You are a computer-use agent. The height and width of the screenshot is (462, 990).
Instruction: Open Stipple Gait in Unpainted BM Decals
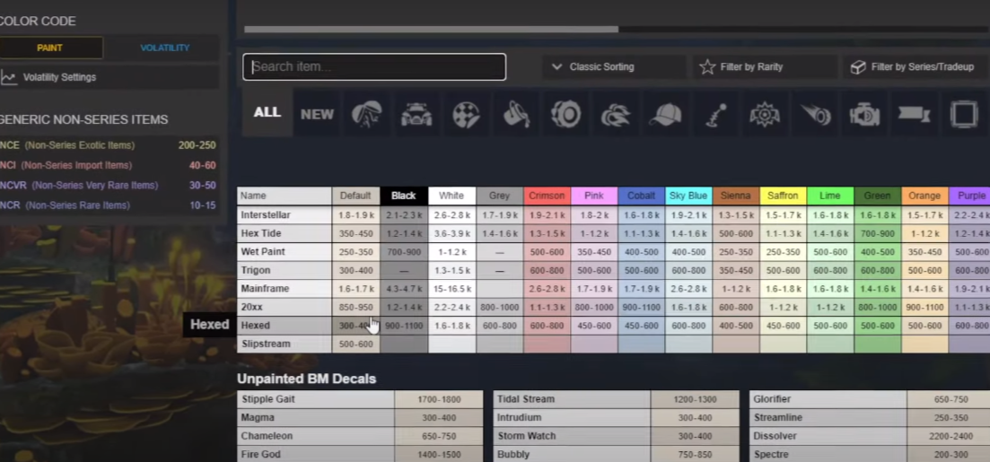[x=316, y=399]
